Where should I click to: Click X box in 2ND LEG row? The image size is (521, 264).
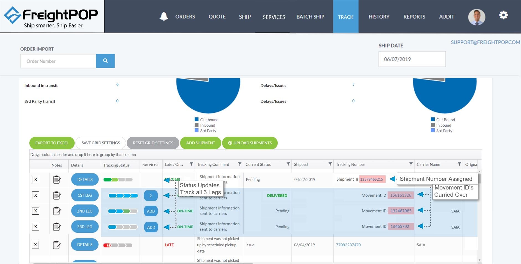[35, 211]
